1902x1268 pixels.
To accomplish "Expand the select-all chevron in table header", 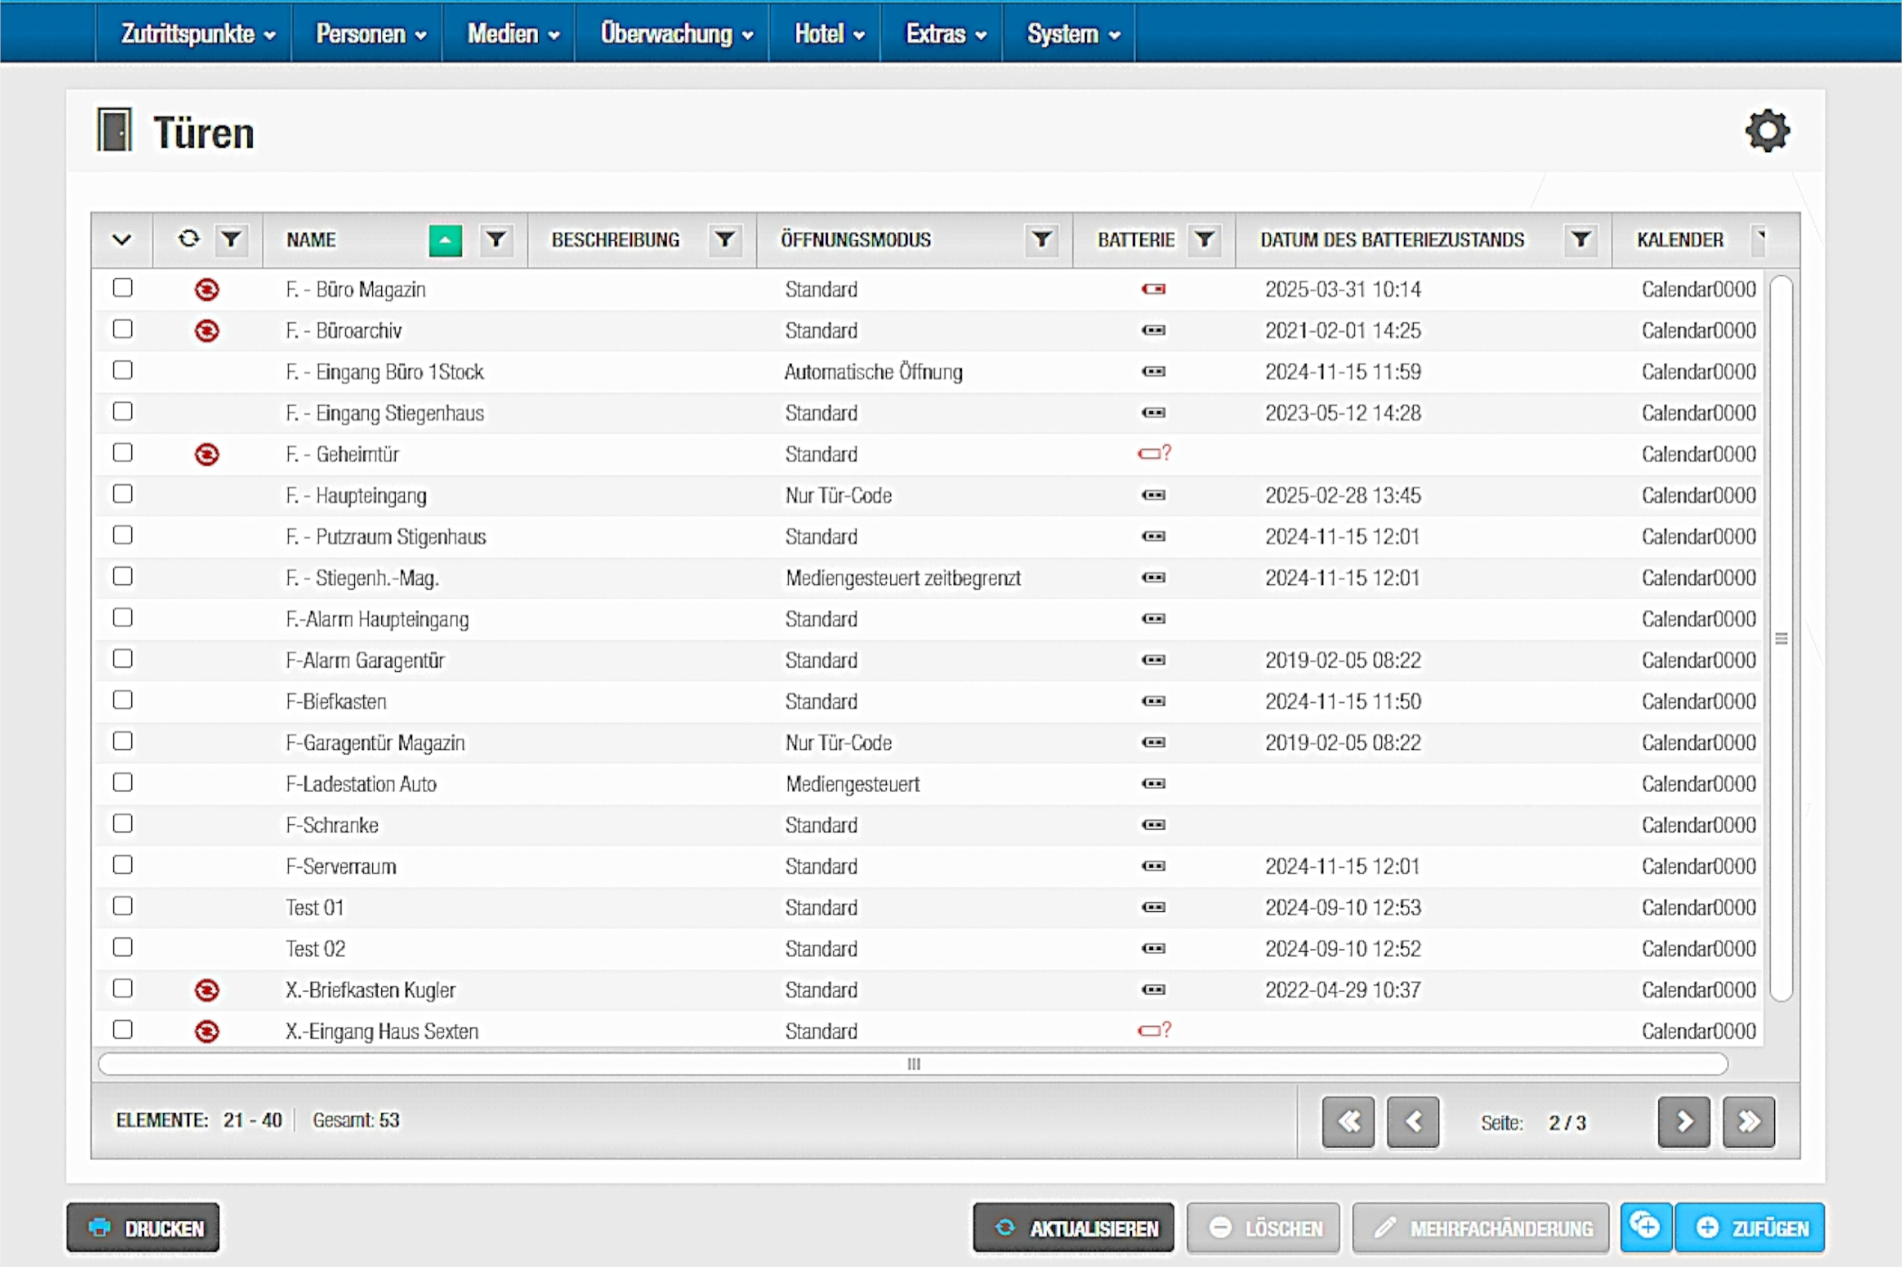I will (x=121, y=240).
